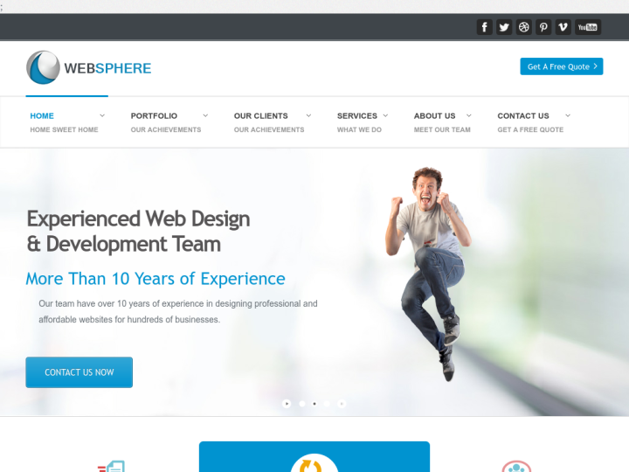Select the active middle slide dot
The width and height of the screenshot is (629, 472).
(x=314, y=403)
